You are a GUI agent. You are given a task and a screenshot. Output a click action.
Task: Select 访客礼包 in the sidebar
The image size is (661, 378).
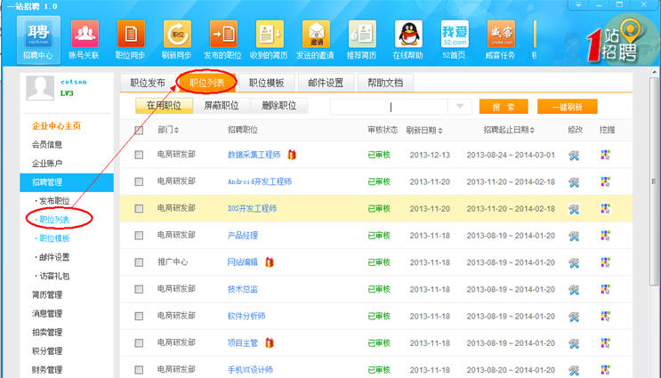[x=54, y=276]
